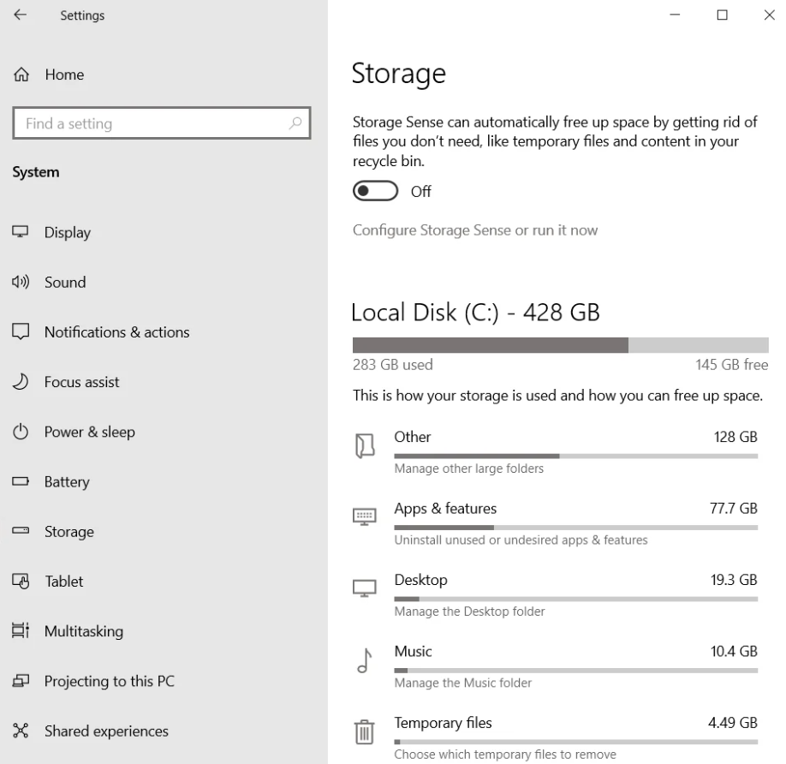Click the search magnifier icon
This screenshot has height=764, width=786.
coord(295,123)
